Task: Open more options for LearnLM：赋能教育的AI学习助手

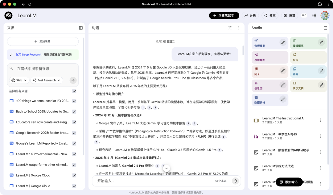Action: (x=320, y=152)
